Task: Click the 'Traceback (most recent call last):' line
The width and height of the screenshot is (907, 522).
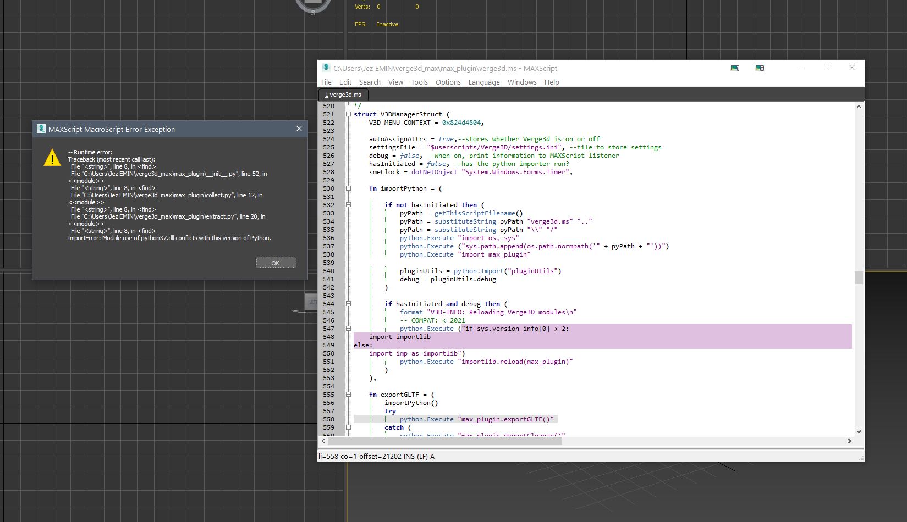Action: click(112, 159)
